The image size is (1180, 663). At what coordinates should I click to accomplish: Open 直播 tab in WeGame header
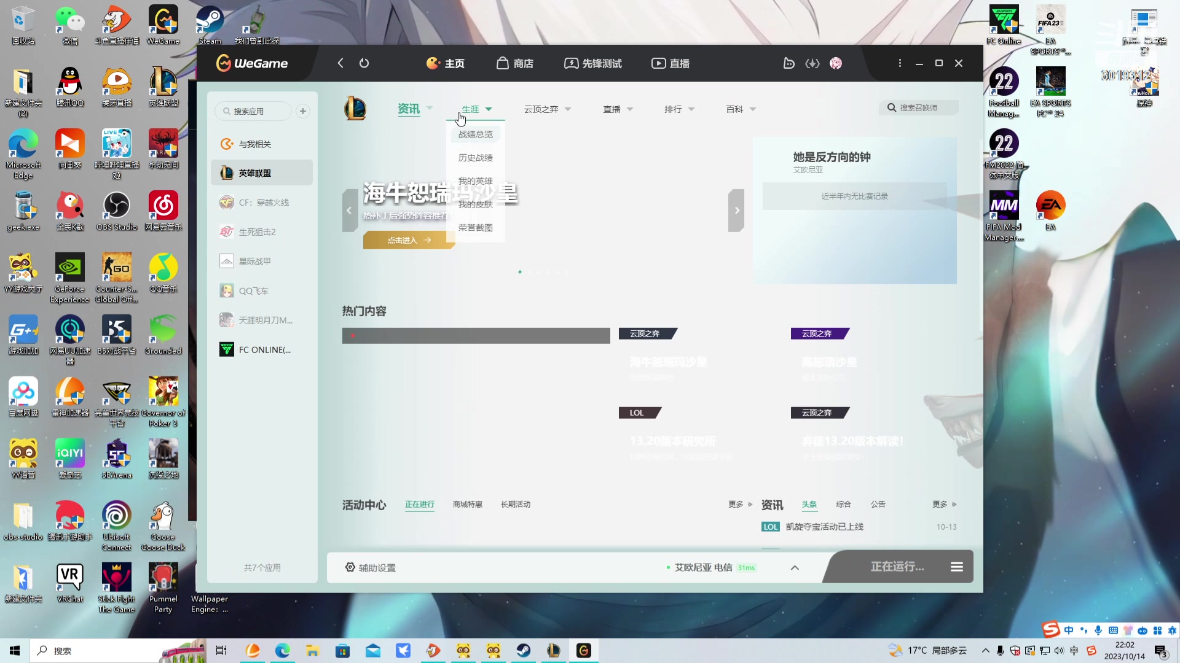671,63
